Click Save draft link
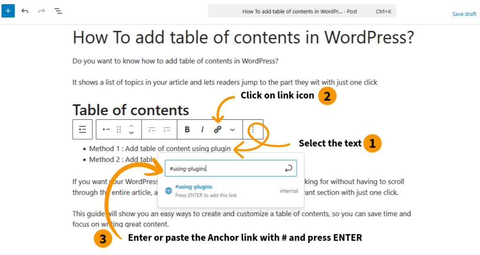Image resolution: width=480 pixels, height=255 pixels. point(464,14)
